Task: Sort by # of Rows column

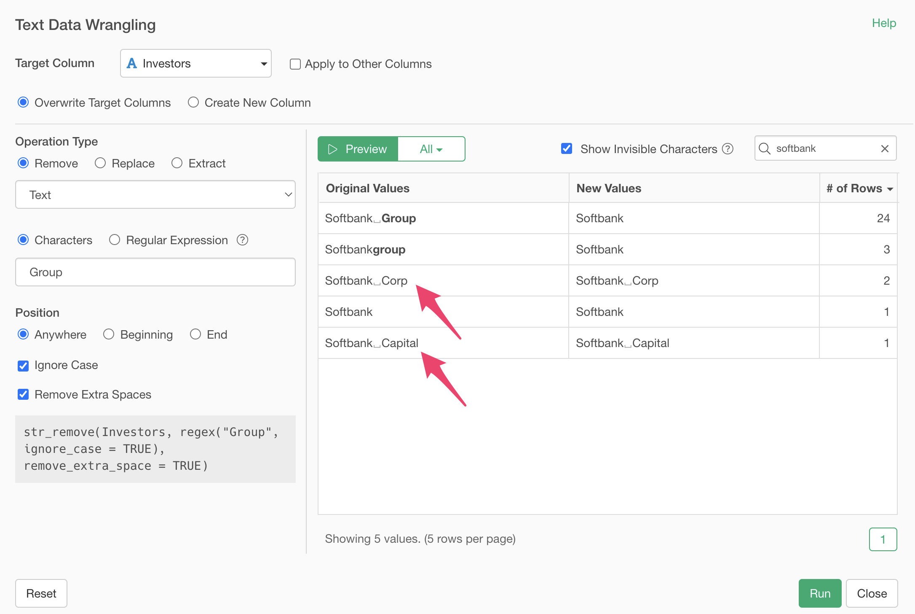Action: [859, 189]
